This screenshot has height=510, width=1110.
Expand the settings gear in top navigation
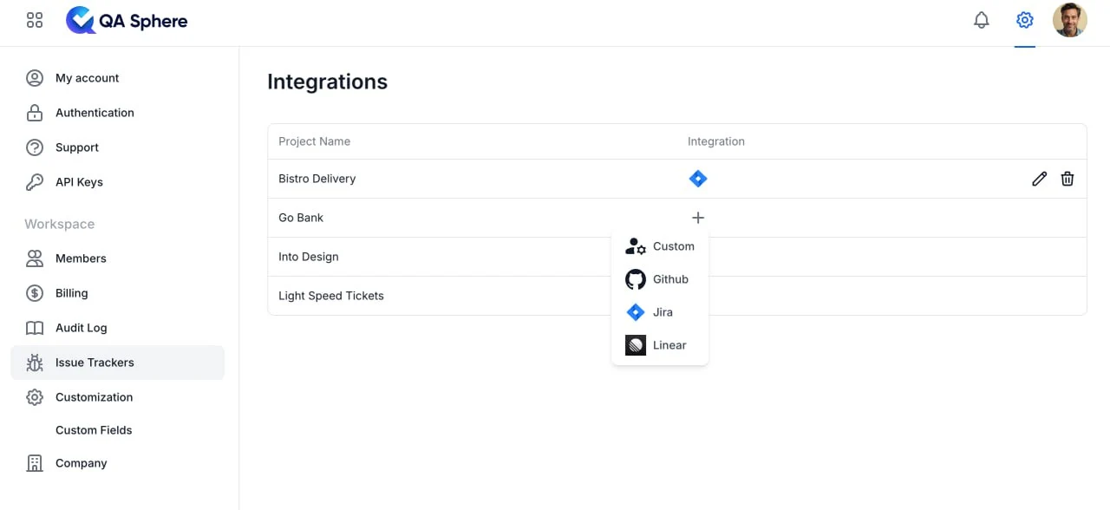[1025, 19]
